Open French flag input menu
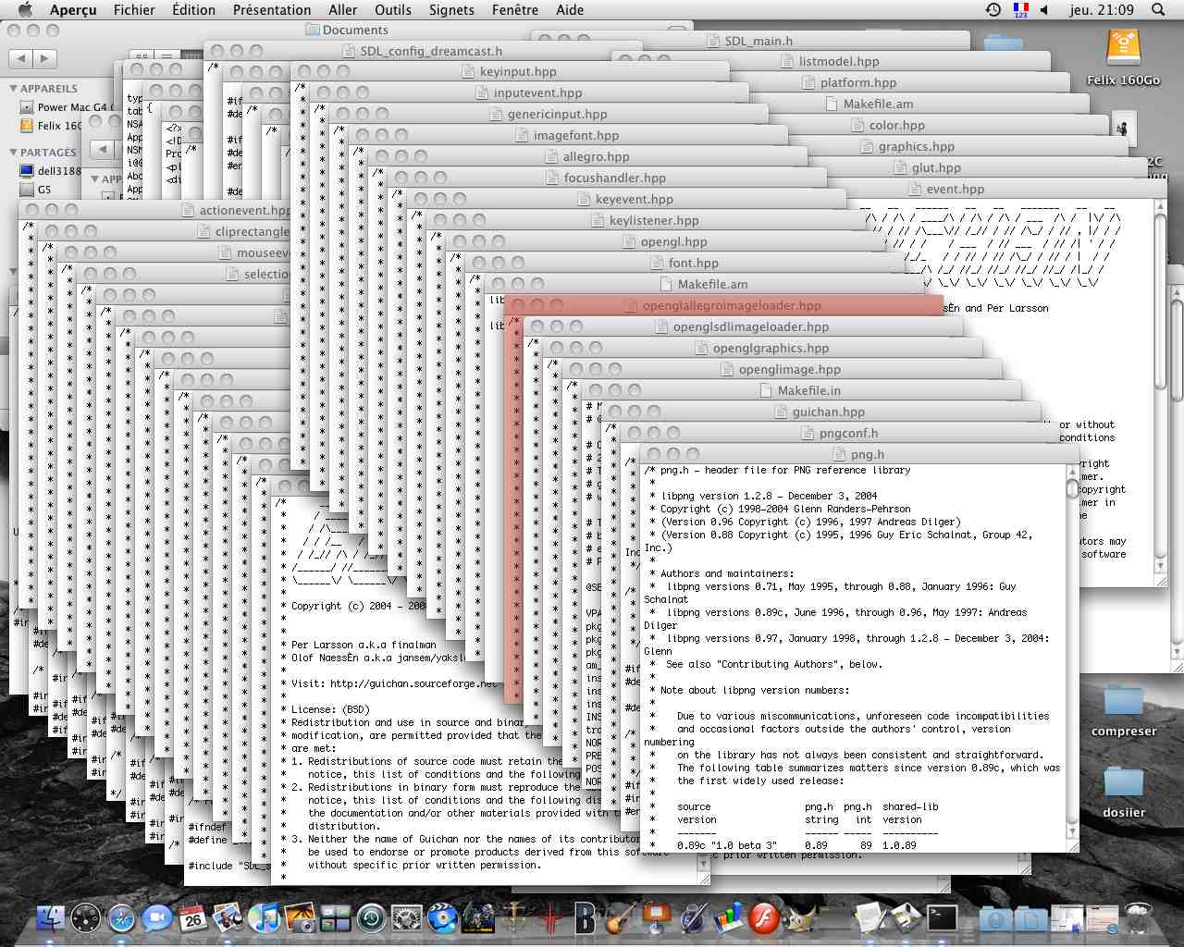The image size is (1184, 947). click(x=1021, y=10)
